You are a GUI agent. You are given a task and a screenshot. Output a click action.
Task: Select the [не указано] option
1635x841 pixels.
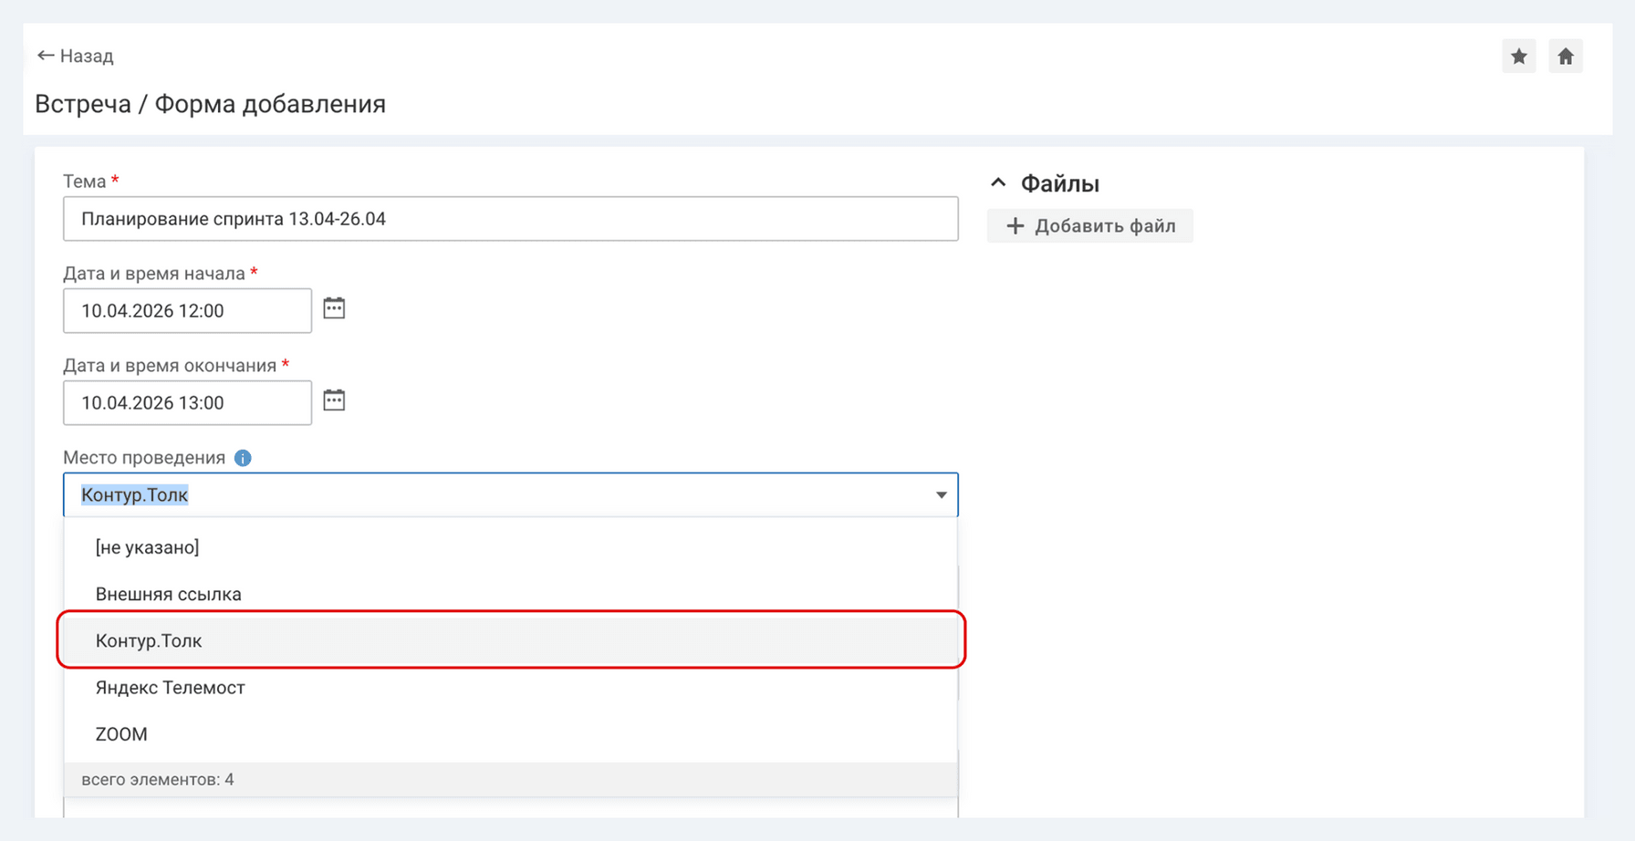147,547
